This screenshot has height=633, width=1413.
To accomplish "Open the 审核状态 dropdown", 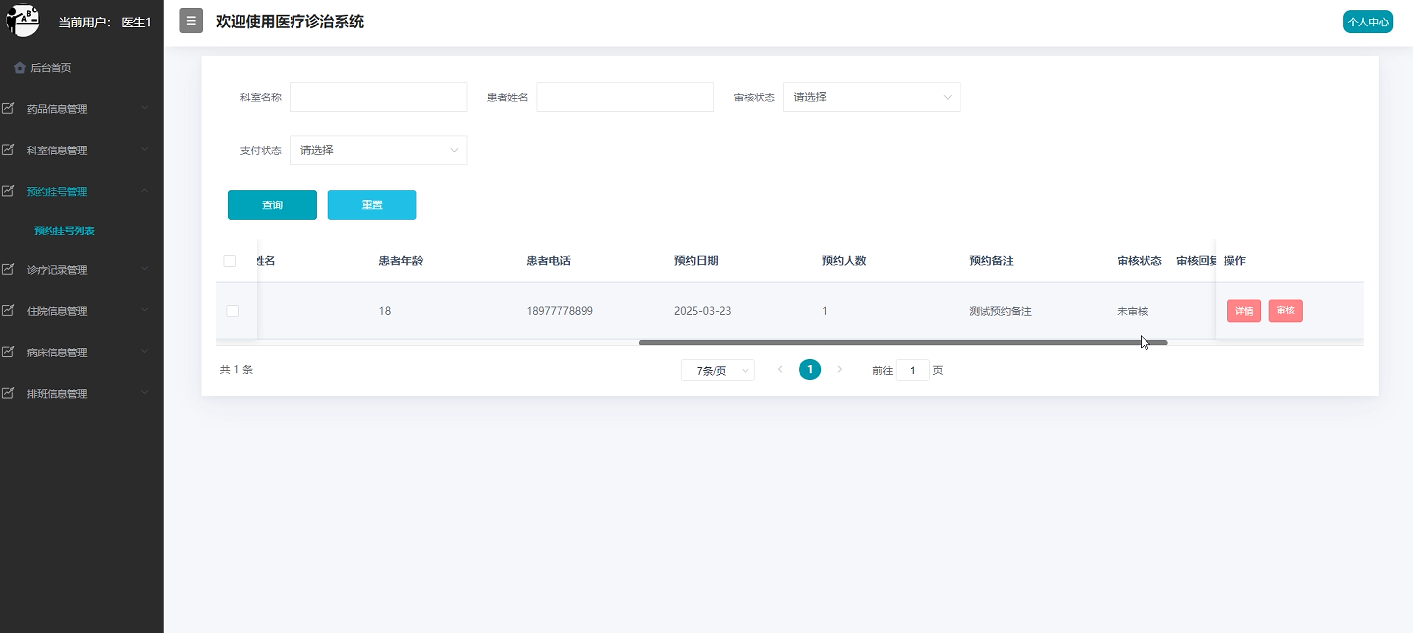I will tap(871, 97).
